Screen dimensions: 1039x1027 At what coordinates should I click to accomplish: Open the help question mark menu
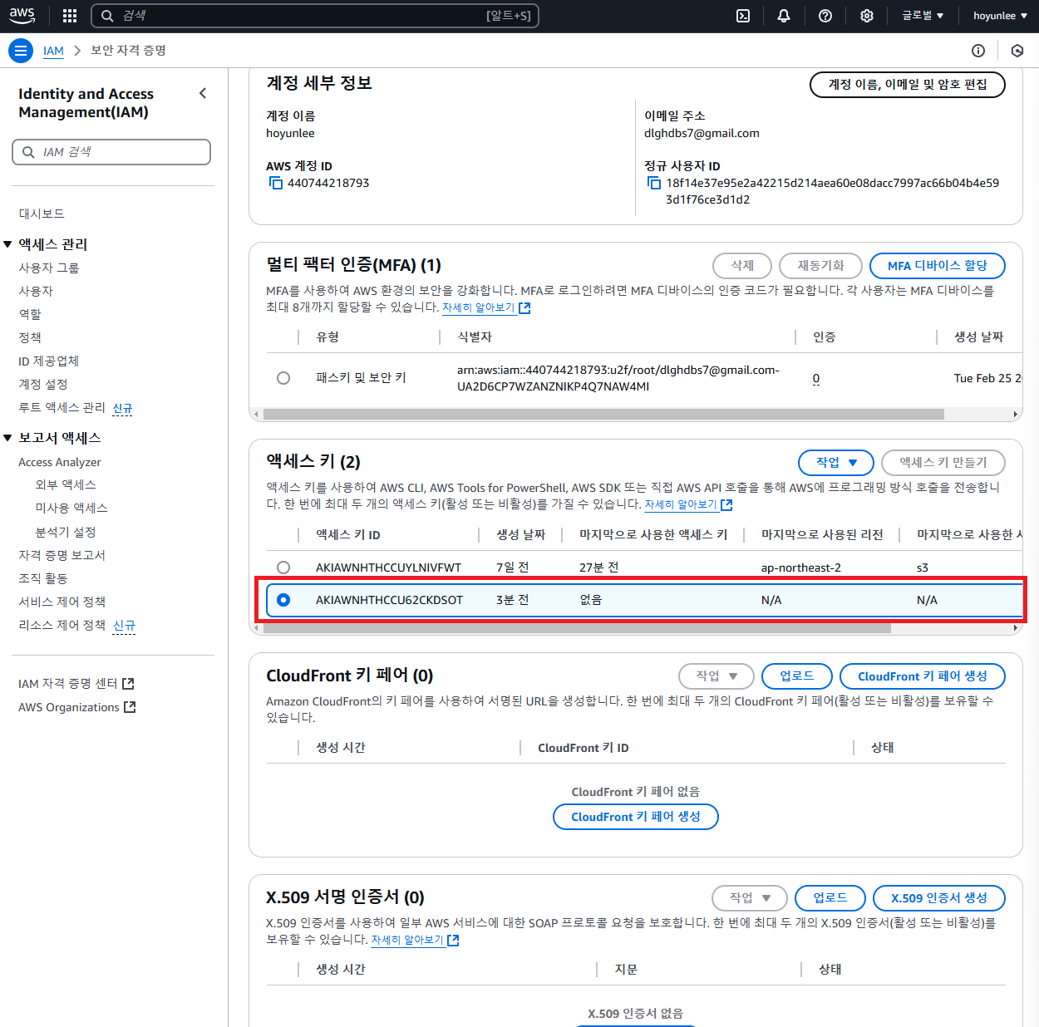click(825, 16)
